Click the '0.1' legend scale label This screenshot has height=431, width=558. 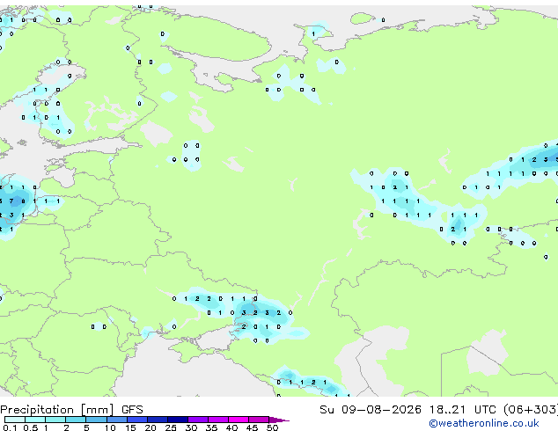[10, 427]
